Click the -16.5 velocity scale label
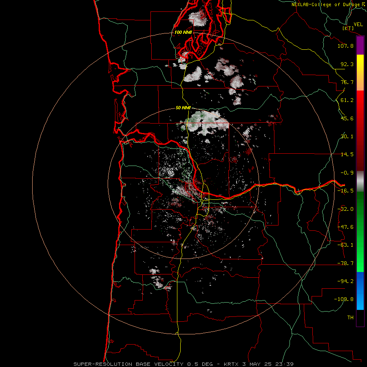The height and width of the screenshot is (367, 367). point(345,191)
